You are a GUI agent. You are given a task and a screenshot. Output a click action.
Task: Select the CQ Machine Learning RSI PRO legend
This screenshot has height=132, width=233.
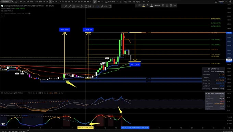(x=12, y=93)
